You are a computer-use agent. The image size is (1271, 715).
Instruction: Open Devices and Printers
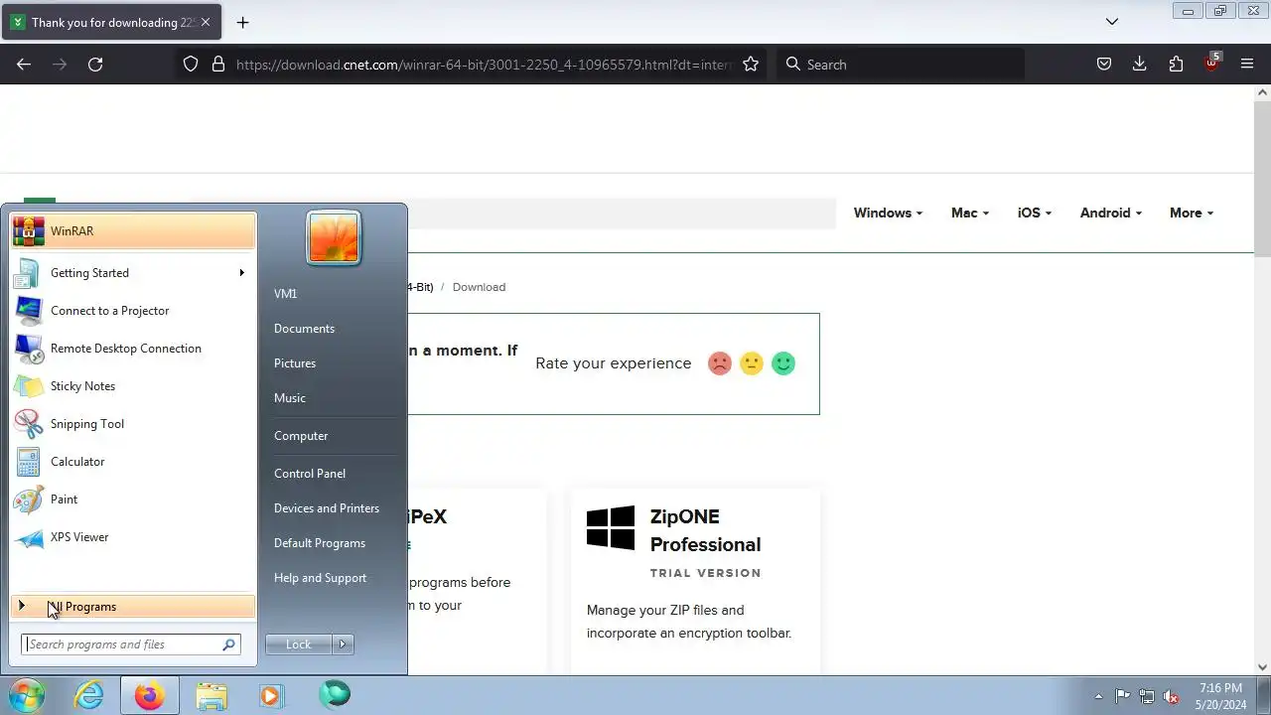(327, 508)
